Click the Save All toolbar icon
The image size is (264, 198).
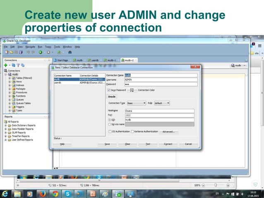(x=21, y=52)
